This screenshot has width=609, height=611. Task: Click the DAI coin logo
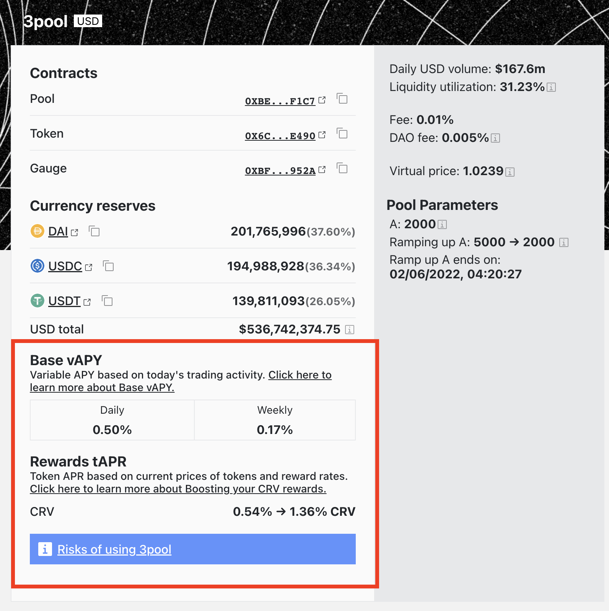37,231
